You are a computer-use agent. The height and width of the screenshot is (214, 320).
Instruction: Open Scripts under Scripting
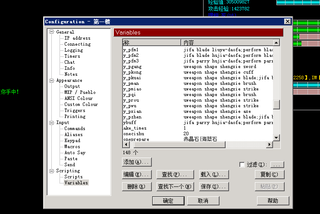tap(73, 177)
